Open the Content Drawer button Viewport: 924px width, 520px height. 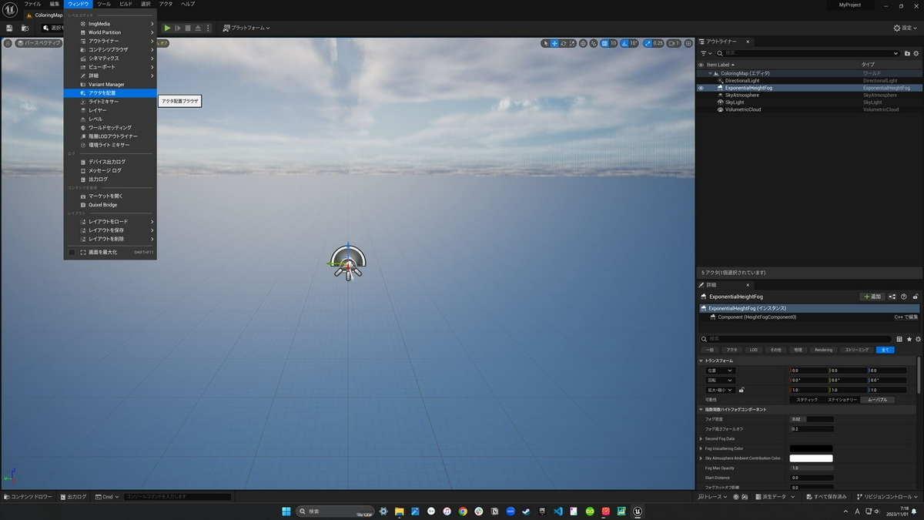point(28,497)
